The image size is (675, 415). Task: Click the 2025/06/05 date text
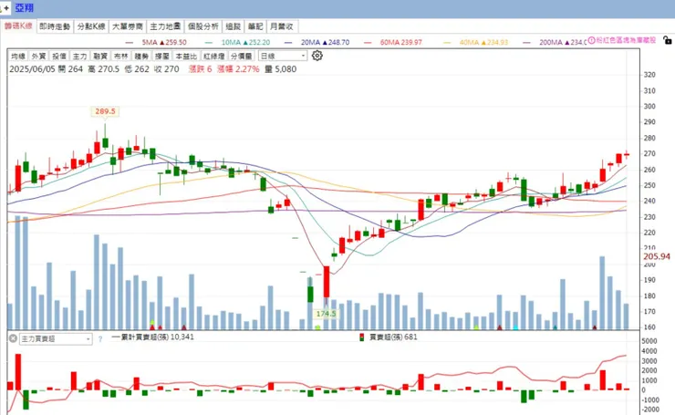click(x=32, y=69)
